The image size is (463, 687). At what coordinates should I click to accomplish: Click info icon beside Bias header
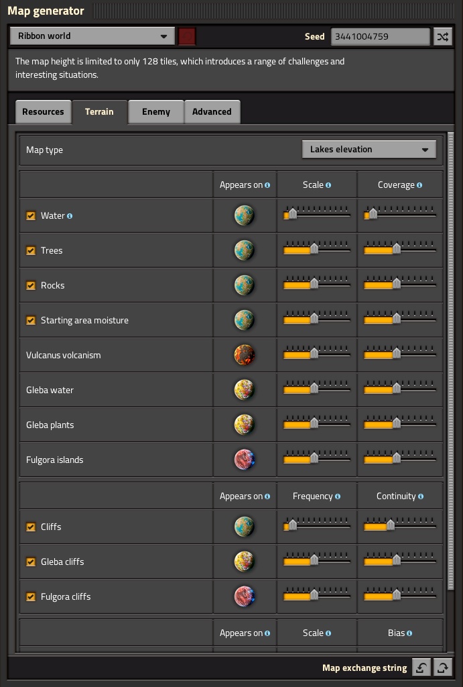point(409,633)
